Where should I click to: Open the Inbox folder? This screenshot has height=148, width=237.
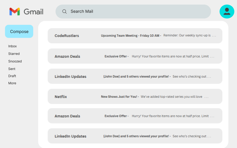(x=13, y=46)
